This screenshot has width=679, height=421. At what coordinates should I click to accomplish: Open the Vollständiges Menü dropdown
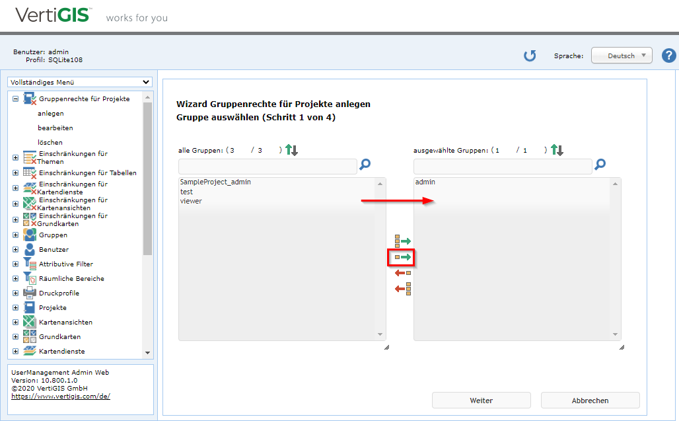point(80,82)
